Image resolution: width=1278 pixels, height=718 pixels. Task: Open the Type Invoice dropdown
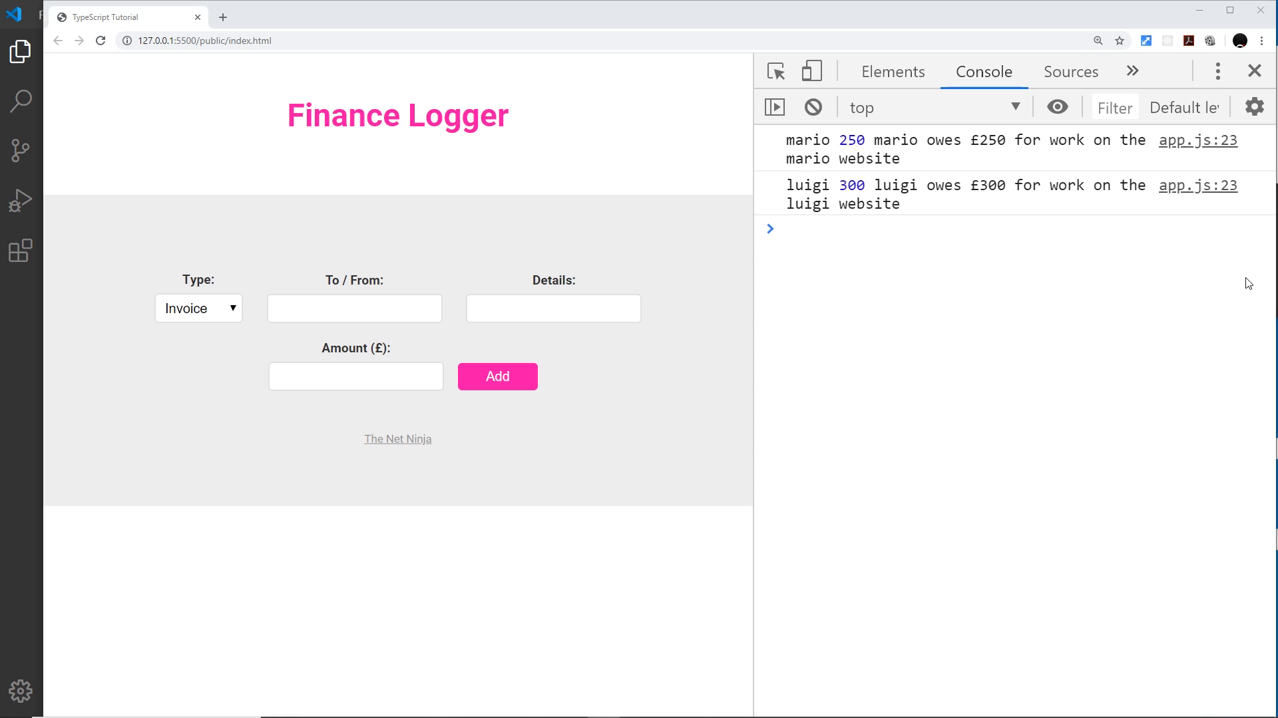click(198, 308)
